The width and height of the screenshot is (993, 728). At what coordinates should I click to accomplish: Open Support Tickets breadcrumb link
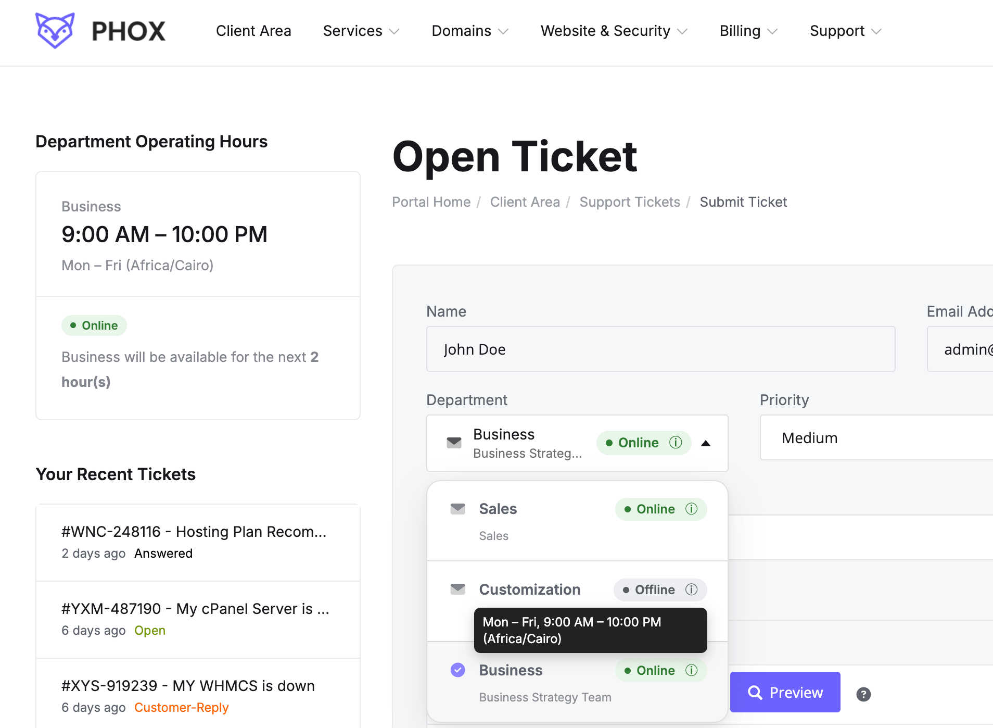tap(630, 202)
